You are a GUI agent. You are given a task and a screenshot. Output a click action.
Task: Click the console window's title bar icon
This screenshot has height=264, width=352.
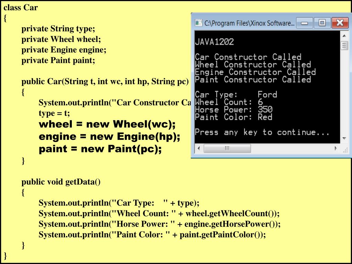[x=198, y=23]
